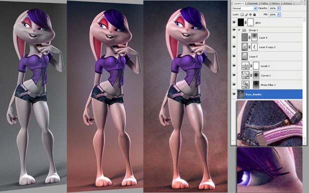The height and width of the screenshot is (193, 309).
Task: Select the Layer 9 gradient mask thumbnail
Action: point(254,37)
